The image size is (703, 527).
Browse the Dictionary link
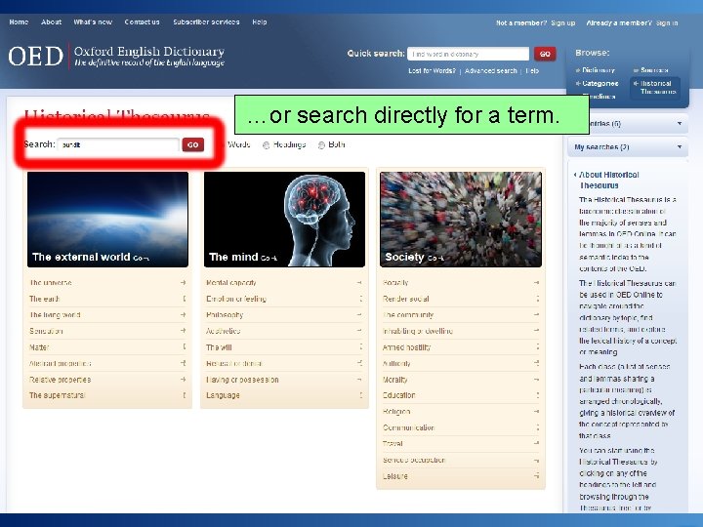pos(599,70)
